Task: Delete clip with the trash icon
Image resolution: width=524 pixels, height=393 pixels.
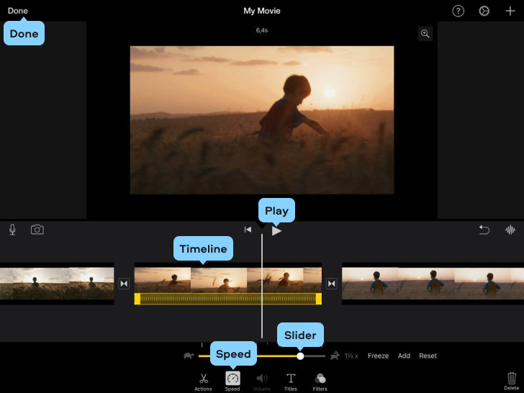Action: pos(512,381)
